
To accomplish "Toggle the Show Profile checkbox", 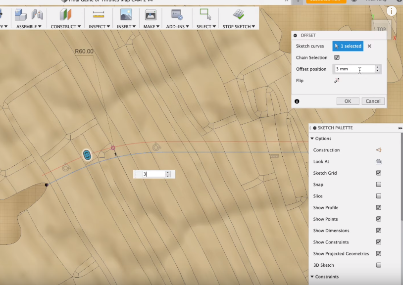I will (x=379, y=207).
